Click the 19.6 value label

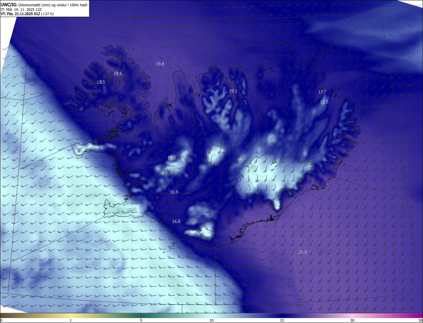[118, 74]
